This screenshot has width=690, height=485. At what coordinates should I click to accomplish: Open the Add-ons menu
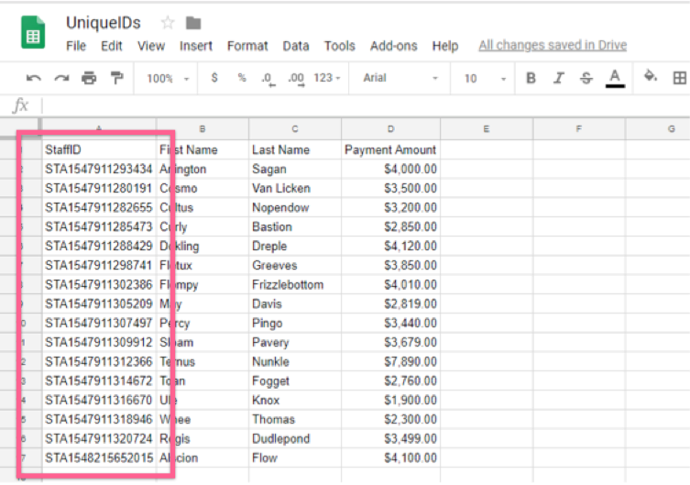coord(393,46)
